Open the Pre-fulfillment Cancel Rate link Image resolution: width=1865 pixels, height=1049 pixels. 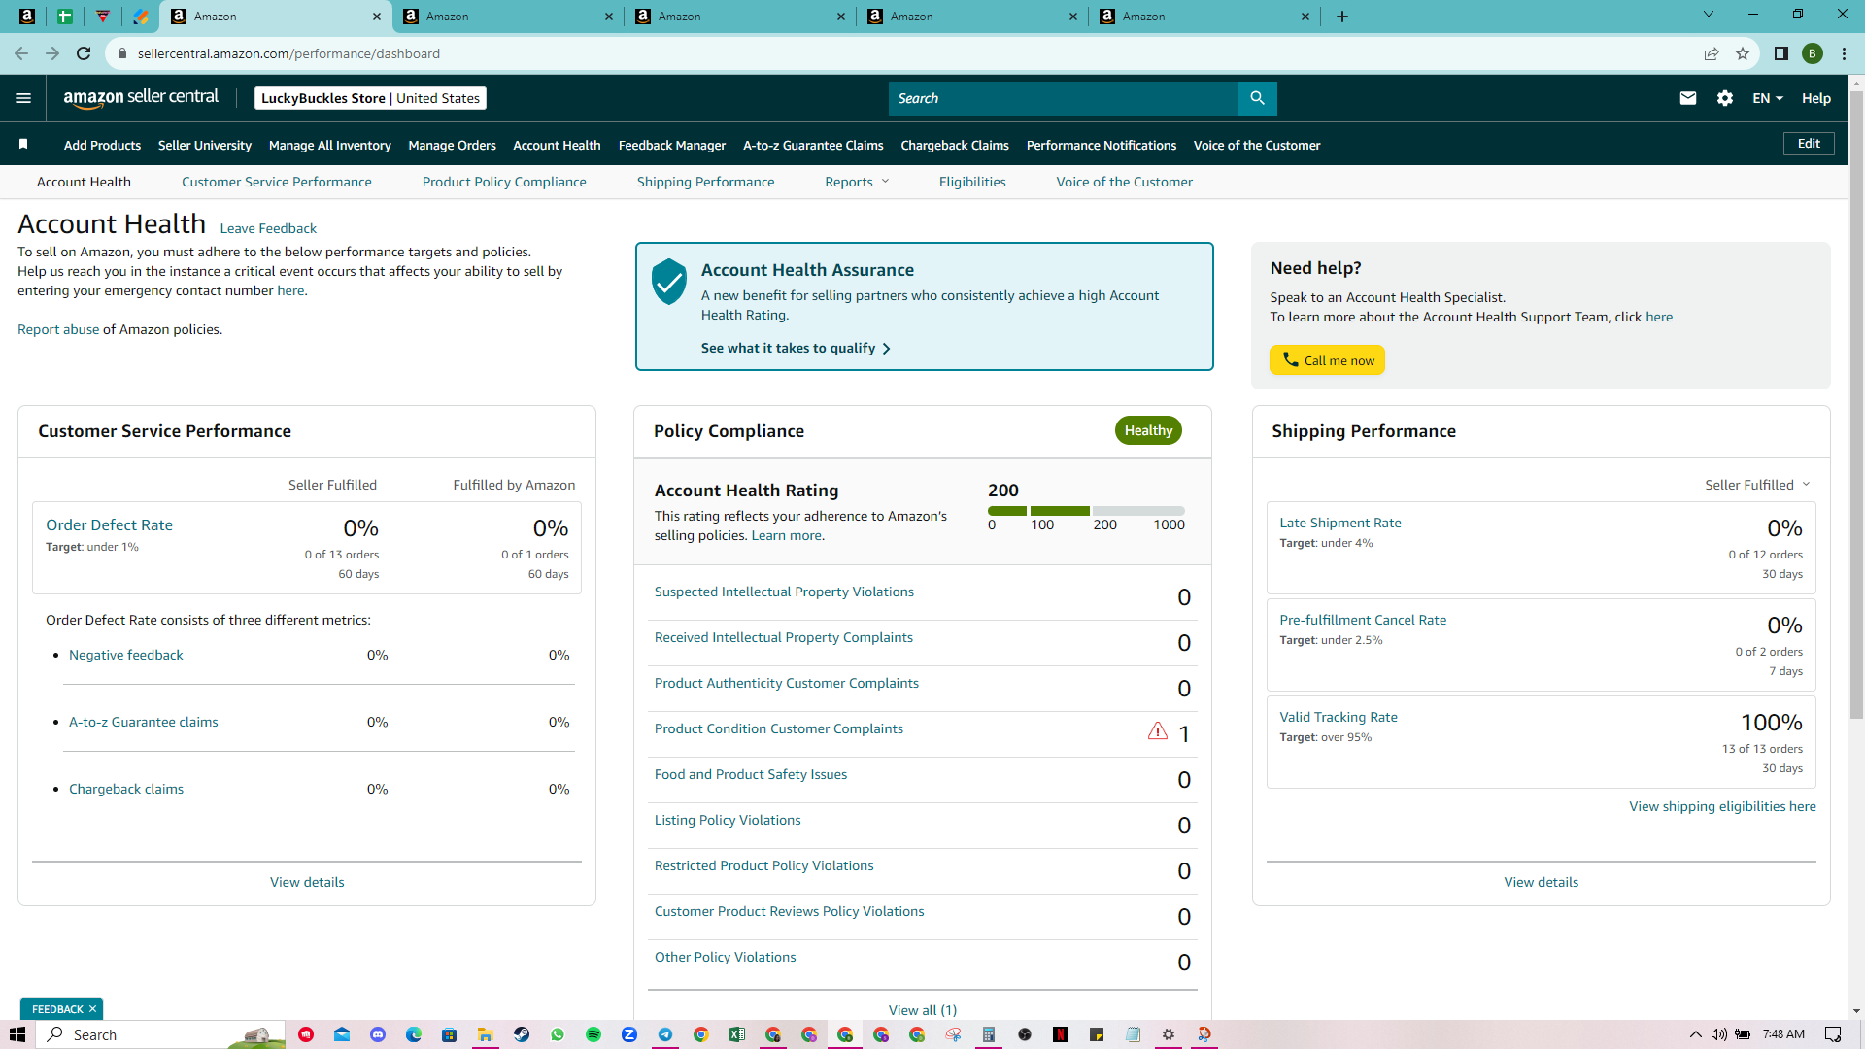pos(1363,620)
